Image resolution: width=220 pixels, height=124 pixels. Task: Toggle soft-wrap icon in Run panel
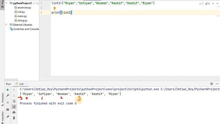[x=14, y=101]
